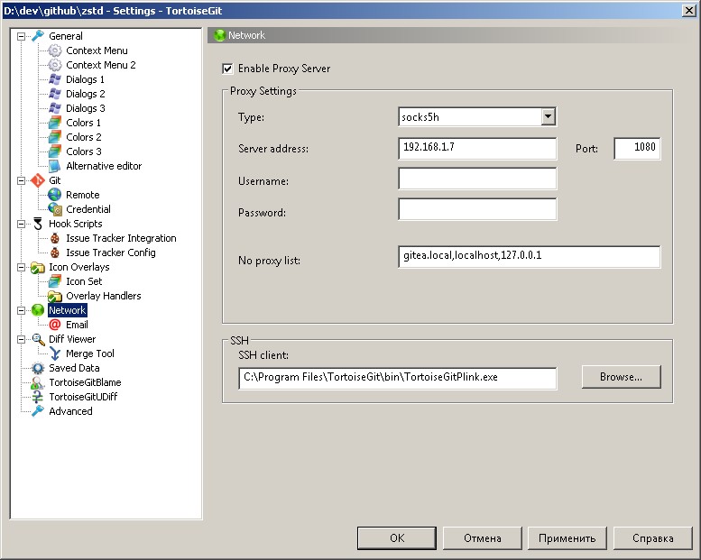Click the Username field
This screenshot has width=701, height=560.
(477, 179)
